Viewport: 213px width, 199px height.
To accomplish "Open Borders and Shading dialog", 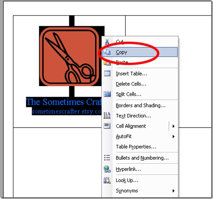I will pyautogui.click(x=141, y=106).
